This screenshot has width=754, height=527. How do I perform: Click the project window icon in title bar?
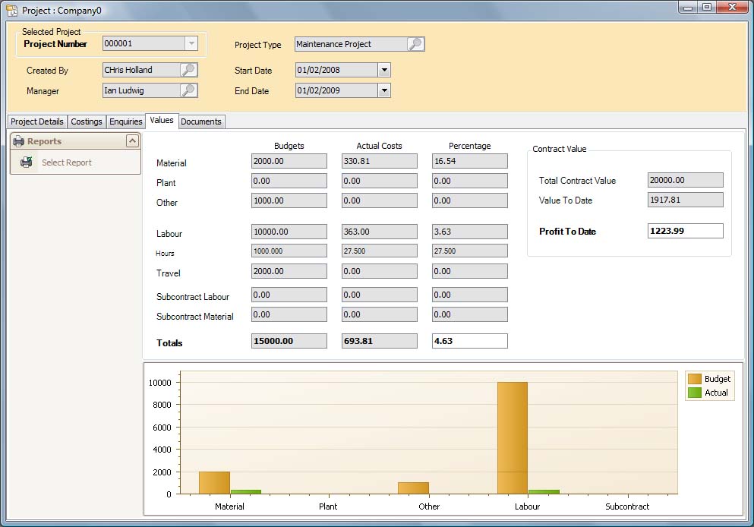point(12,11)
